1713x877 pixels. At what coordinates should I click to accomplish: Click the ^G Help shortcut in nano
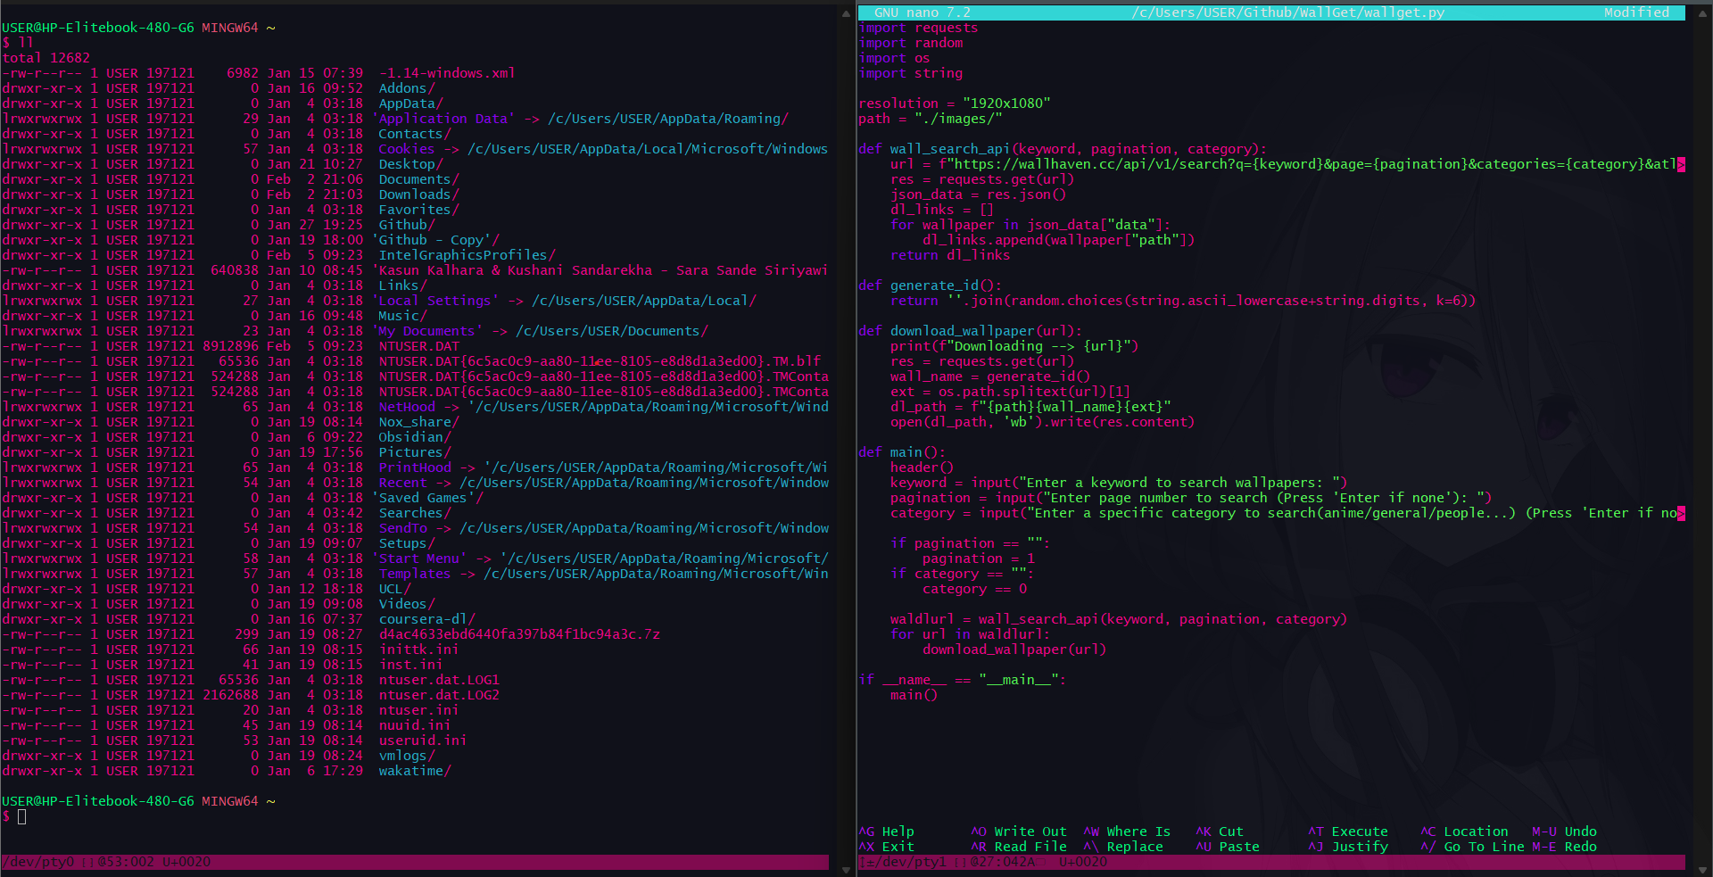coord(886,831)
